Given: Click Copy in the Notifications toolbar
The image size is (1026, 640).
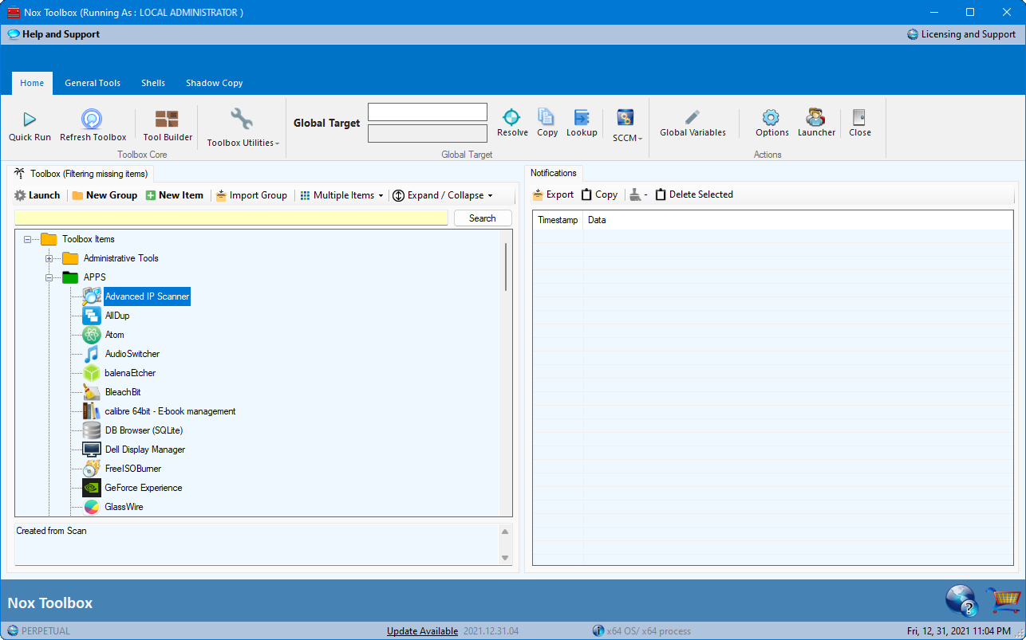Looking at the screenshot, I should tap(599, 194).
